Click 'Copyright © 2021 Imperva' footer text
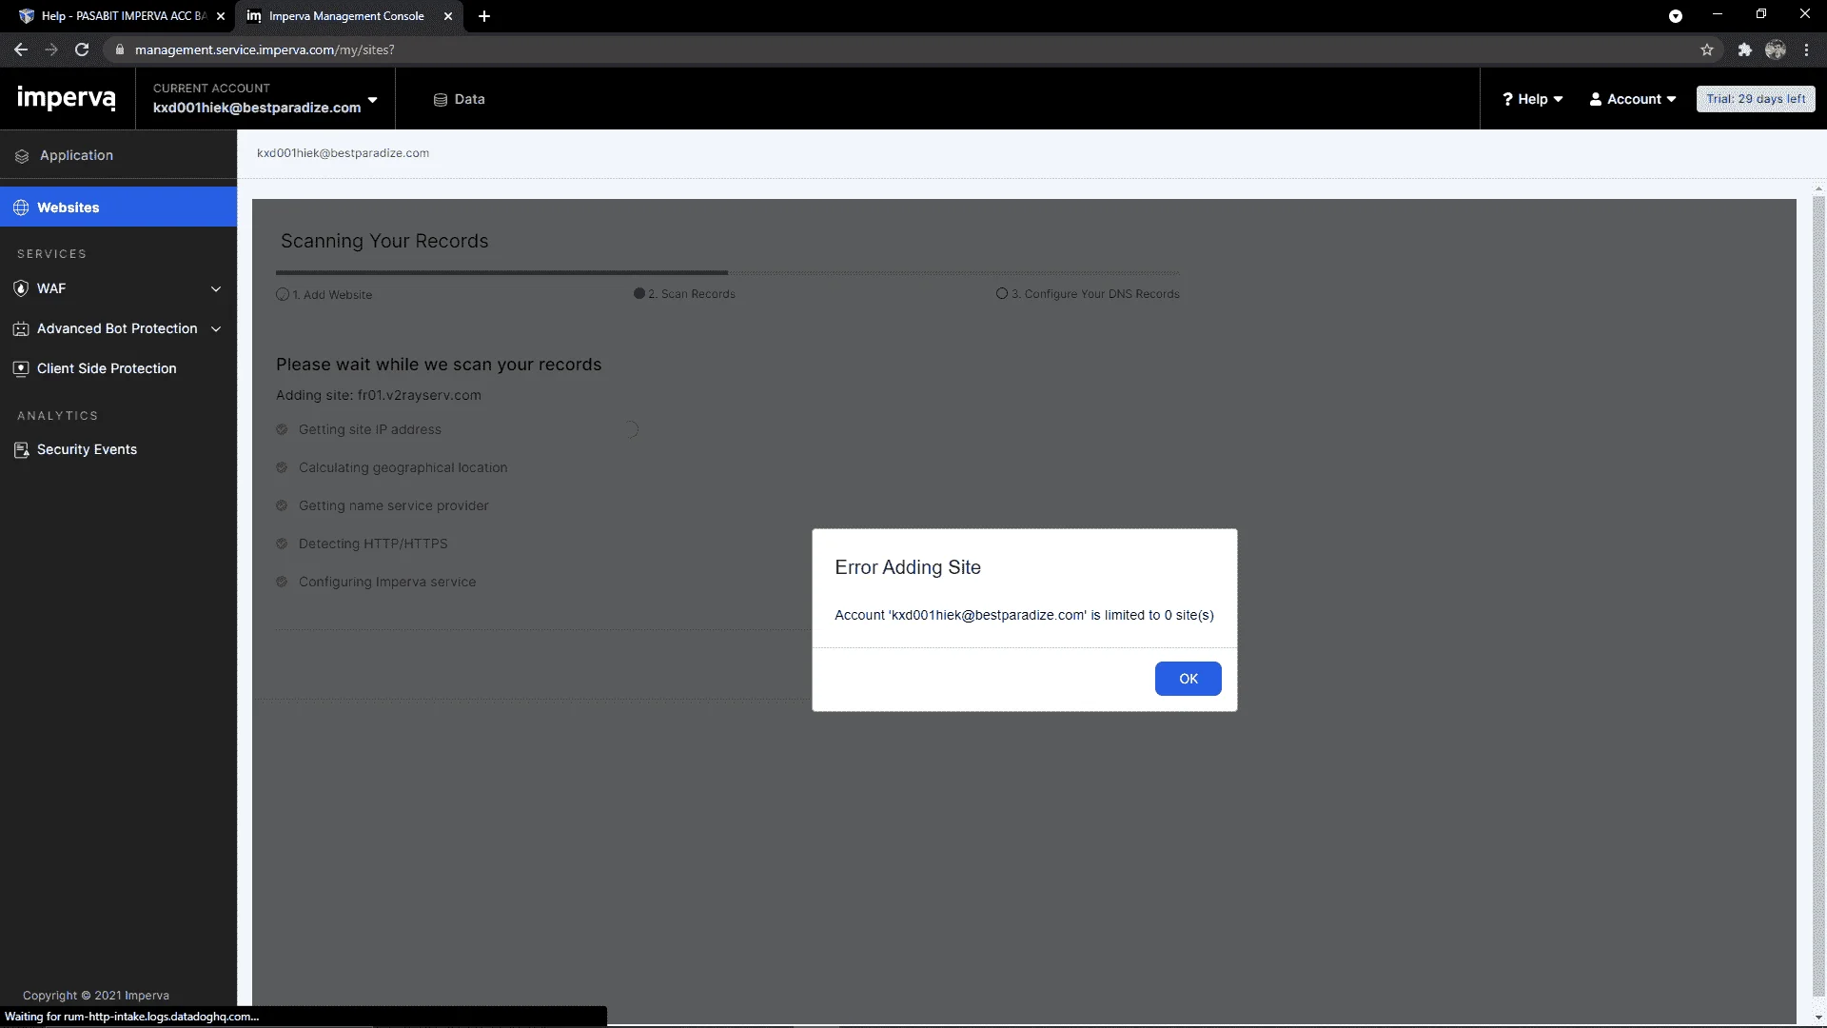Image resolution: width=1827 pixels, height=1028 pixels. click(x=96, y=996)
